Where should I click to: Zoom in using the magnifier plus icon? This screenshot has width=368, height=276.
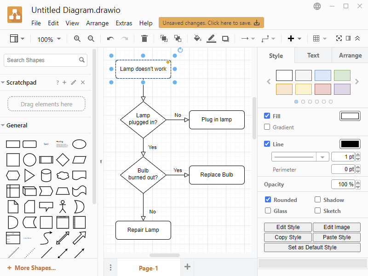pos(77,39)
